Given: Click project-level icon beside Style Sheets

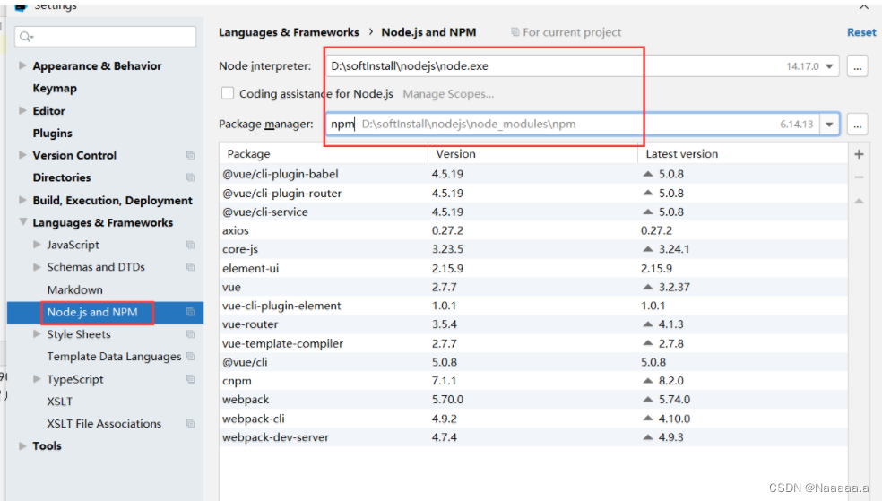Looking at the screenshot, I should 190,334.
